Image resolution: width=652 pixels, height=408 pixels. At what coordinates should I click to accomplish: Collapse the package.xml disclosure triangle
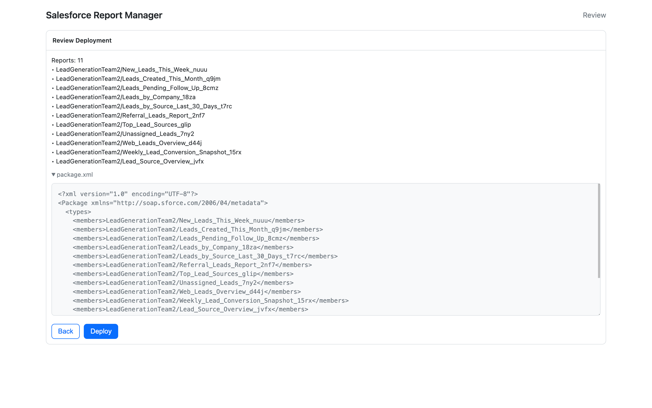tap(53, 175)
